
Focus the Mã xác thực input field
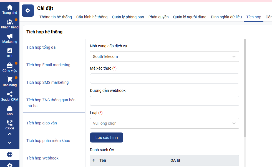click(x=164, y=78)
